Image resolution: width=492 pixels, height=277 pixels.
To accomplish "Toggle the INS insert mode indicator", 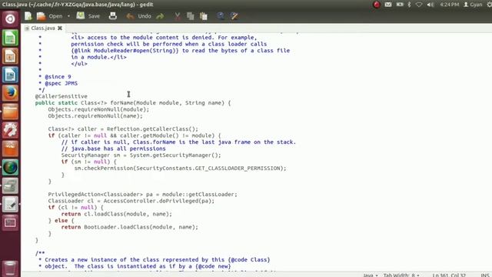I will click(x=485, y=275).
